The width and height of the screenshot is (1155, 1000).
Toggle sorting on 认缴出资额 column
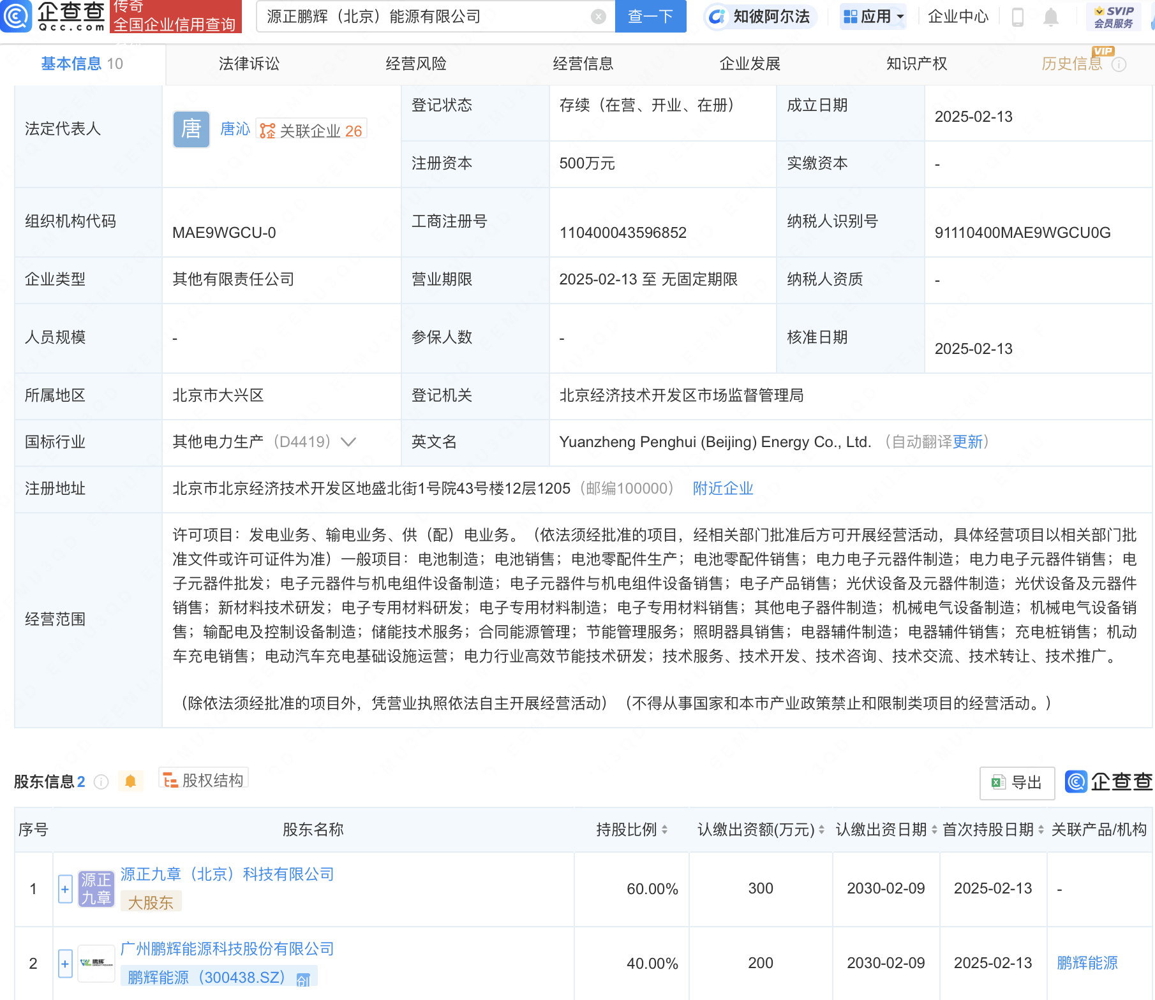point(822,830)
